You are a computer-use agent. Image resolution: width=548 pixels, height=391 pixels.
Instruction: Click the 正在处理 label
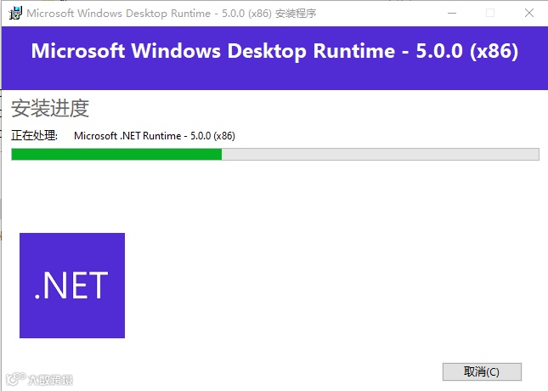click(34, 135)
